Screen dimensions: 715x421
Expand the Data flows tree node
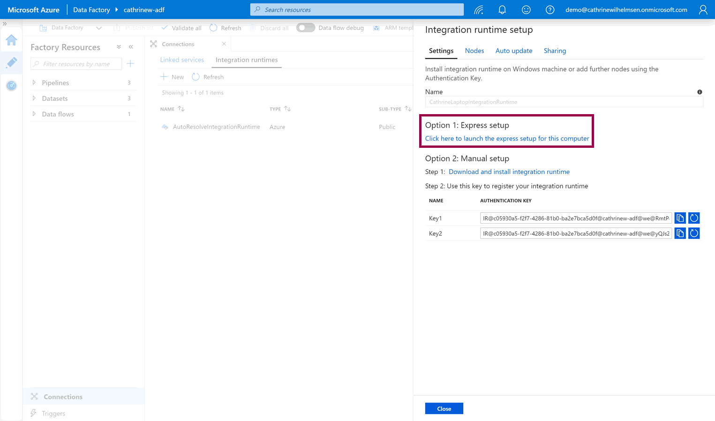tap(34, 114)
